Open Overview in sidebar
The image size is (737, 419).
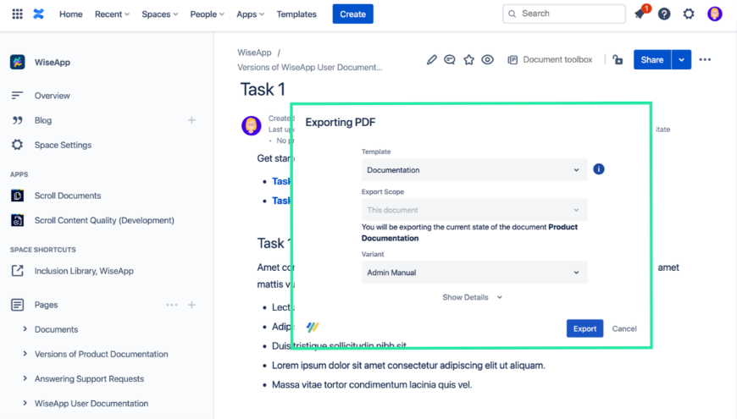point(52,96)
